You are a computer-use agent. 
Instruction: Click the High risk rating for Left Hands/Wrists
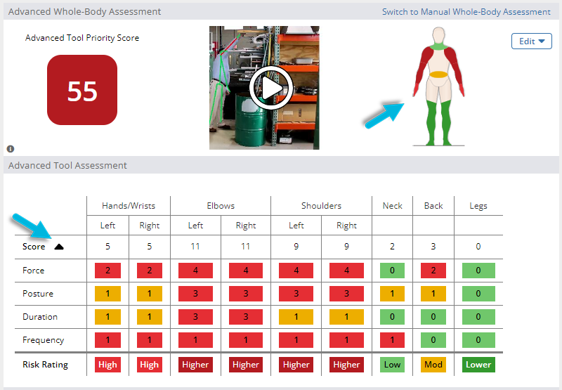[x=107, y=365]
